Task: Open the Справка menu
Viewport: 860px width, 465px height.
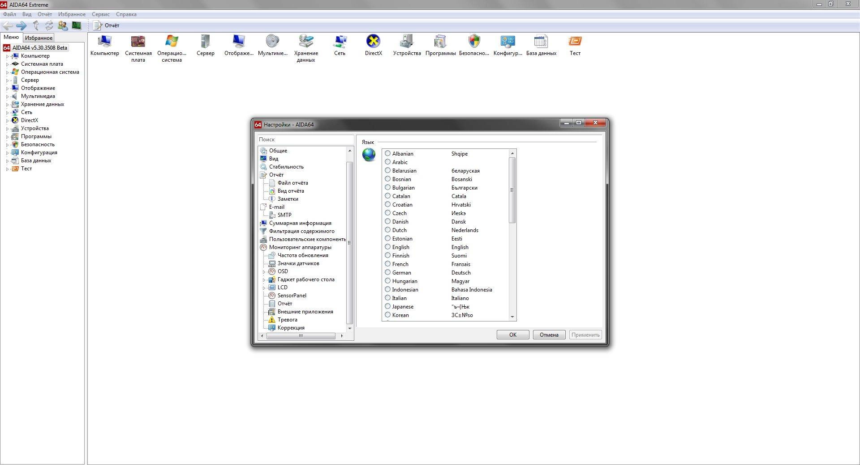Action: 126,14
